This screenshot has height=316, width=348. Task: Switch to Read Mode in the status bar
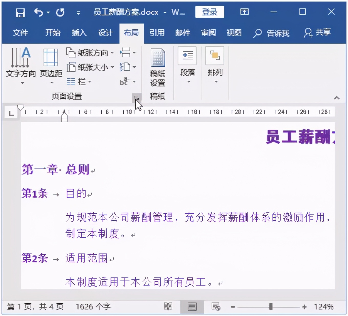(168, 307)
